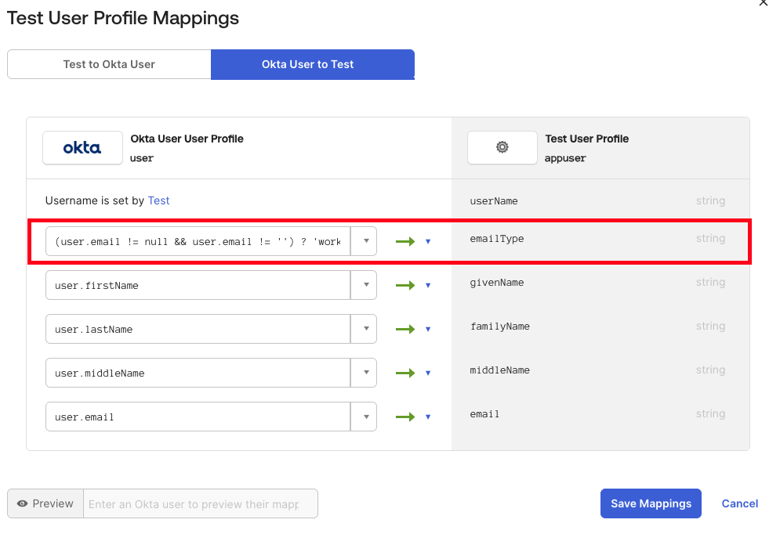
Task: Click the green arrow for emailType mapping
Action: tap(405, 241)
